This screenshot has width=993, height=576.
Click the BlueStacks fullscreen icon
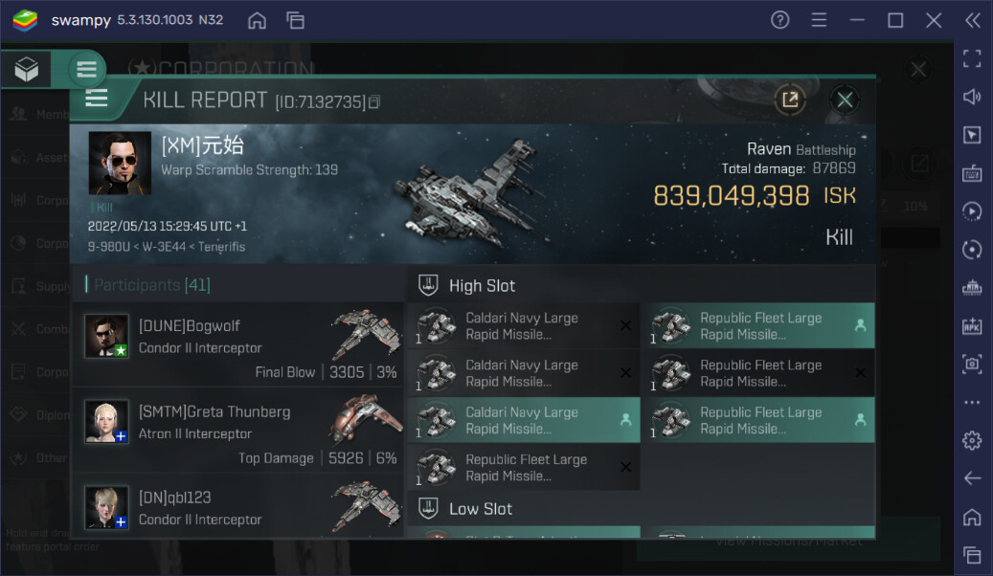(x=972, y=58)
